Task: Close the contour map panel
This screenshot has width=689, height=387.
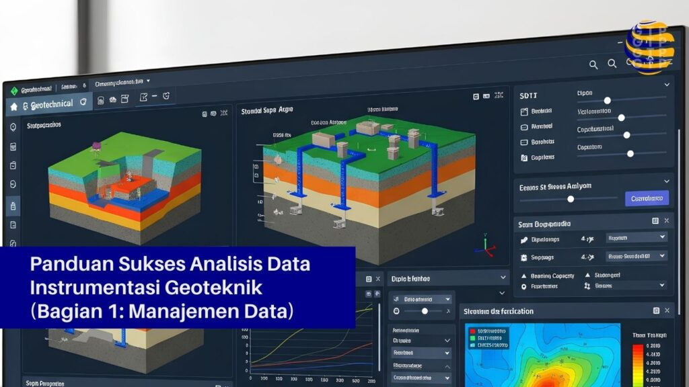Action: pos(667,310)
